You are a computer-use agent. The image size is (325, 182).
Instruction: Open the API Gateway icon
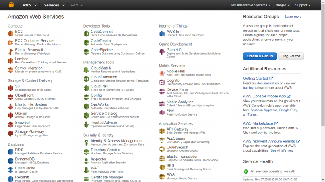(x=162, y=131)
